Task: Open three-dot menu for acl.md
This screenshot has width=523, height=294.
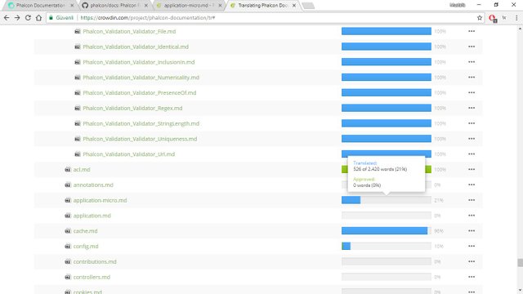Action: (x=472, y=169)
